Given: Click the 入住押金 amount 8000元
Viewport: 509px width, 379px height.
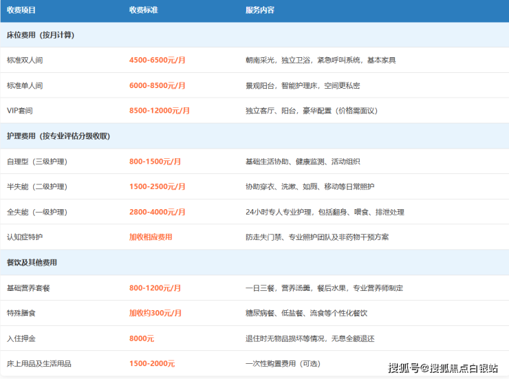Looking at the screenshot, I should 142,338.
